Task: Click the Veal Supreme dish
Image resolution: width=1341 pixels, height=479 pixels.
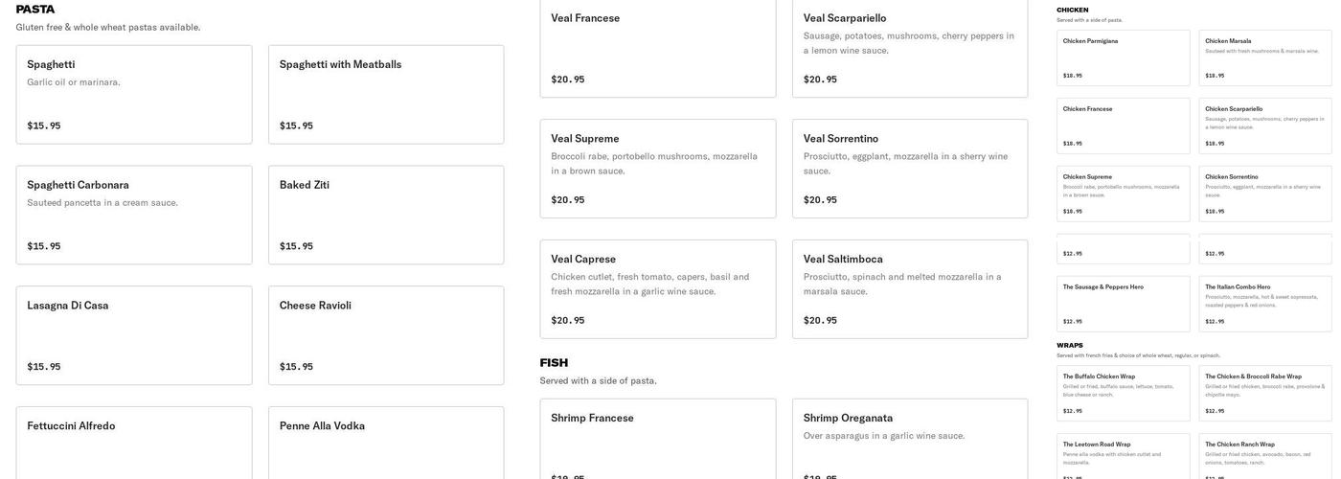Action: tap(658, 169)
